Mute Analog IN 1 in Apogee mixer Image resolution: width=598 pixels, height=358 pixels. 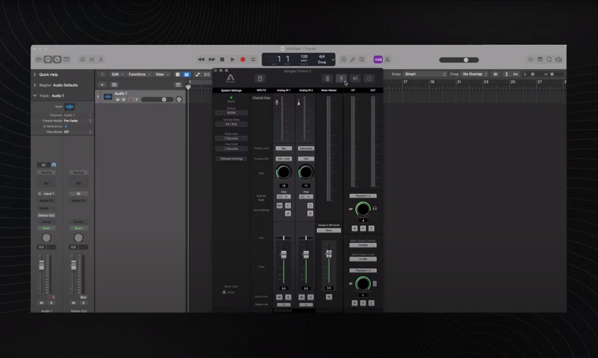coord(279,297)
